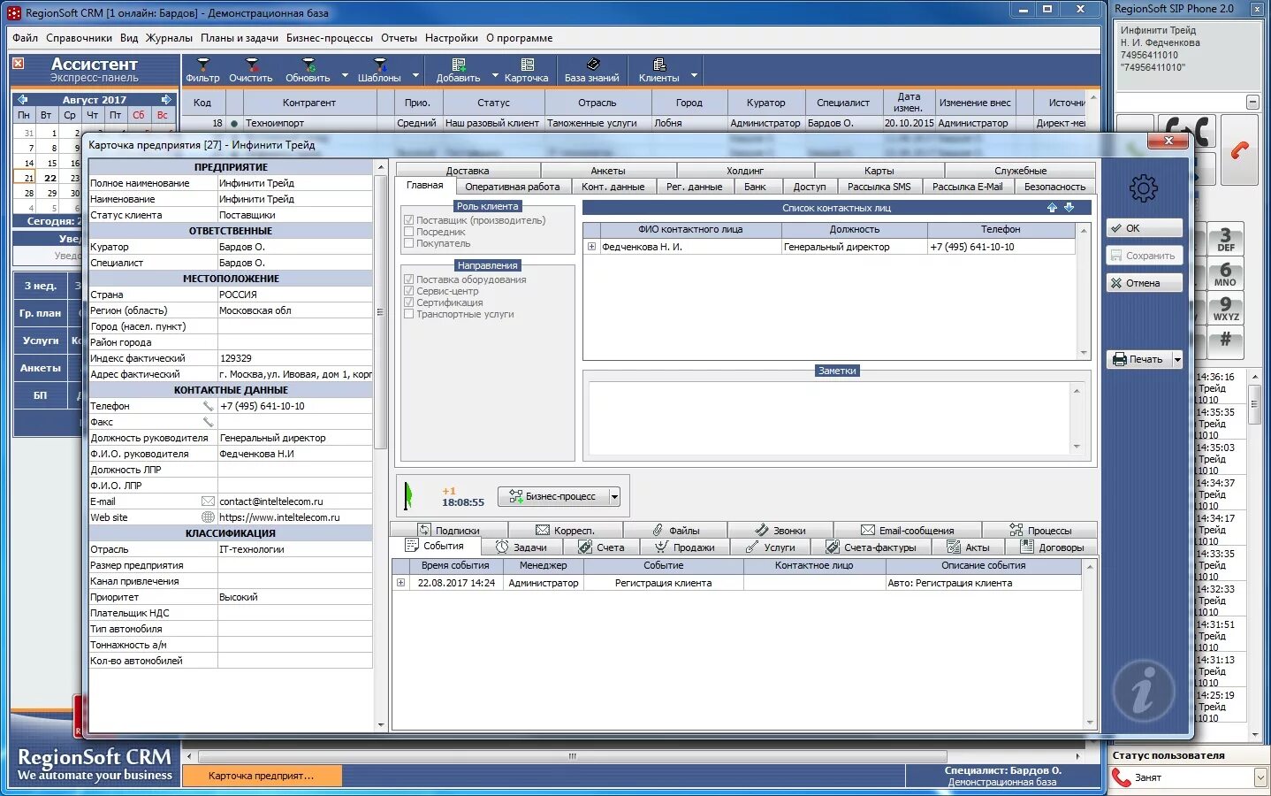Open the Справочники menu
The height and width of the screenshot is (796, 1271).
tap(79, 38)
